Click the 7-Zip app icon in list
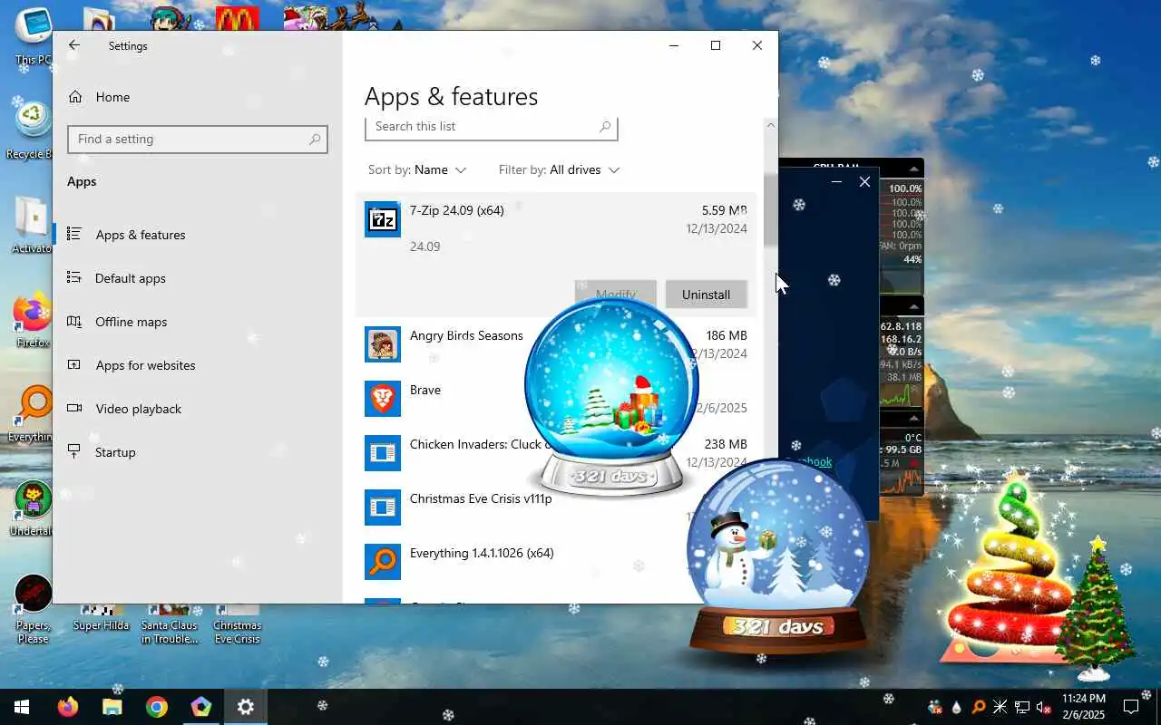This screenshot has height=725, width=1161. point(383,219)
